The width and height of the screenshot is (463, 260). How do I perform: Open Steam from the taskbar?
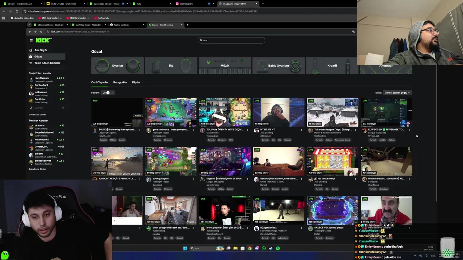[271, 248]
